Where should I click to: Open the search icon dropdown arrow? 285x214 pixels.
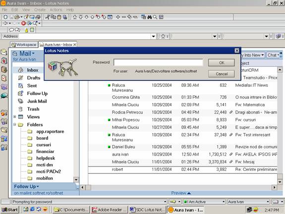(x=39, y=23)
